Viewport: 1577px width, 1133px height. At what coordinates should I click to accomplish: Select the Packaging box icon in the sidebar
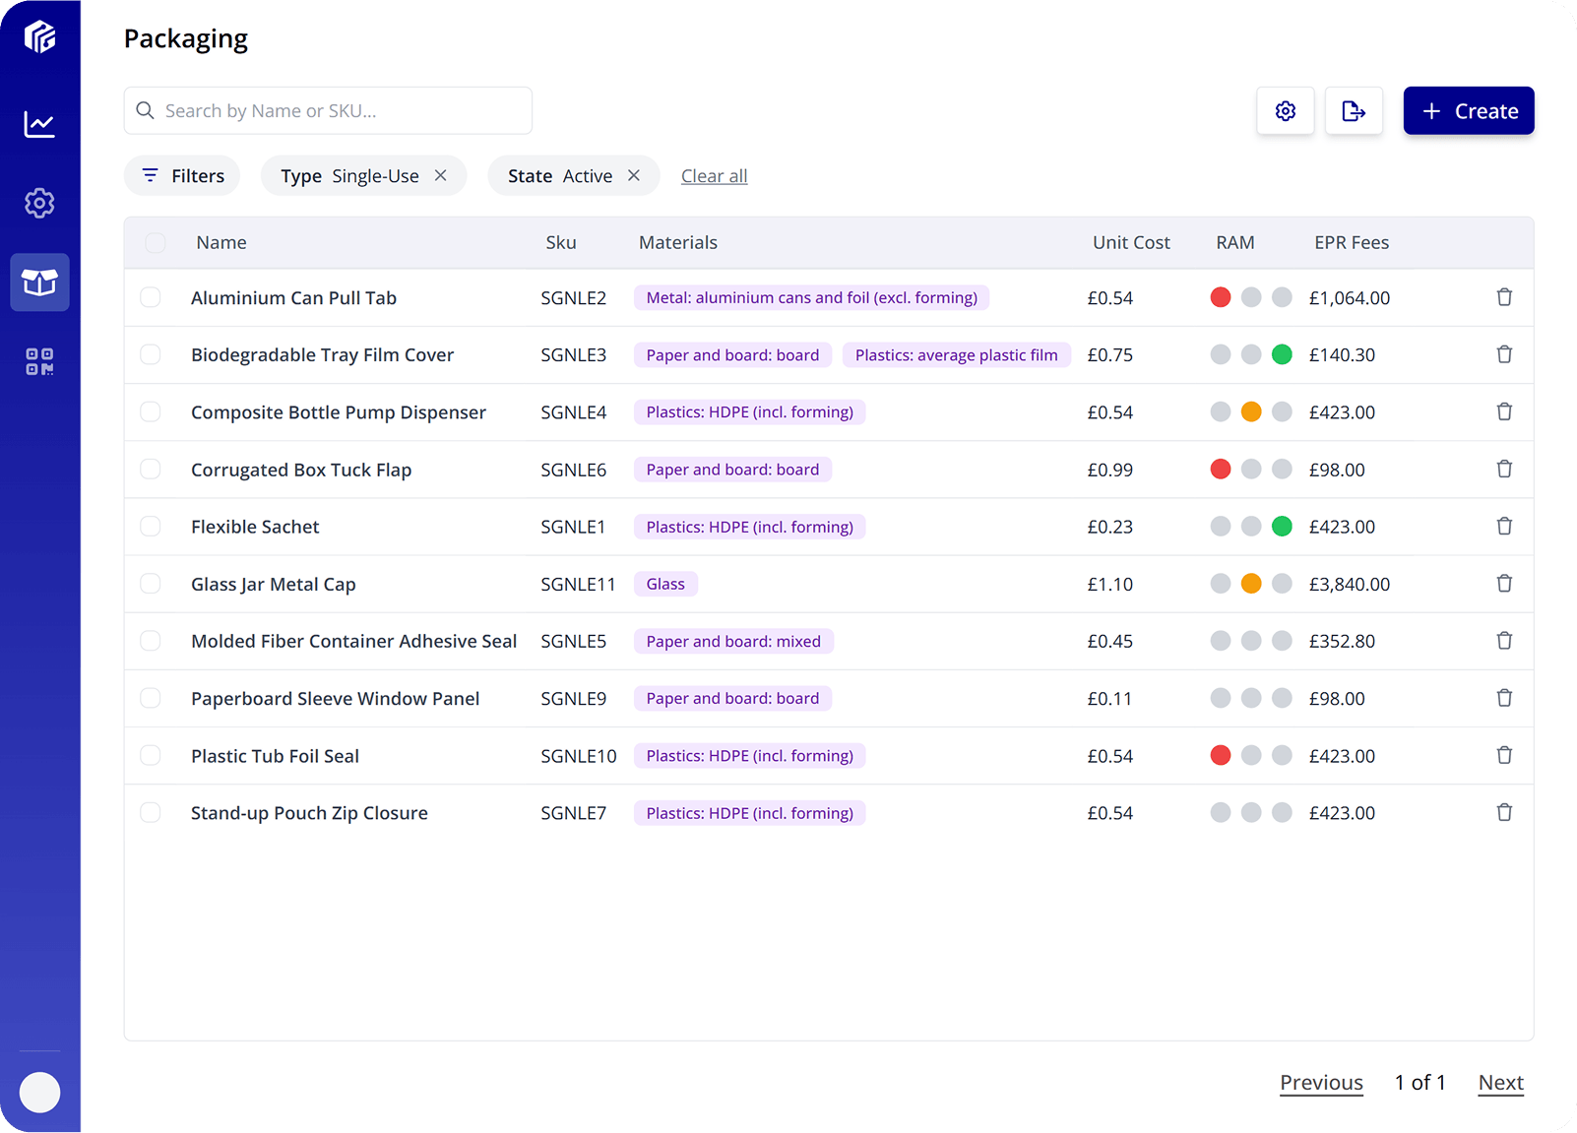pos(39,283)
